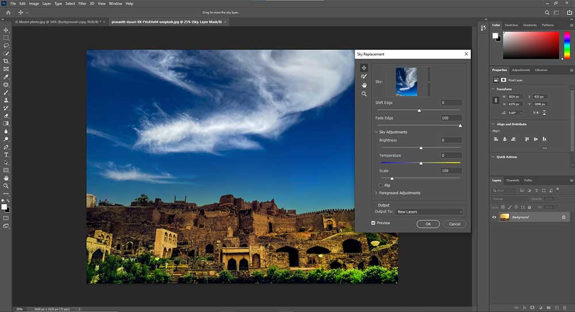Switch to the Model photo.jpg document tab
Screen dimensions: 575x312
coord(58,22)
